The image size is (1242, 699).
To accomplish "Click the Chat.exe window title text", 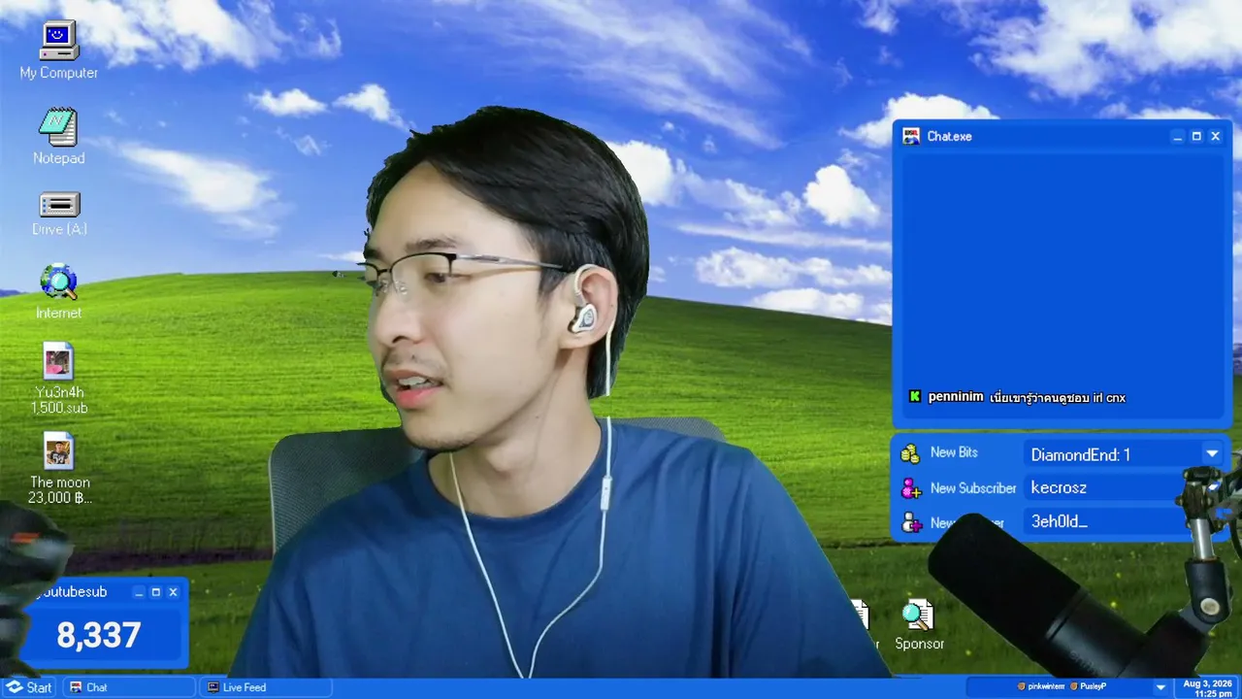I will click(x=949, y=137).
